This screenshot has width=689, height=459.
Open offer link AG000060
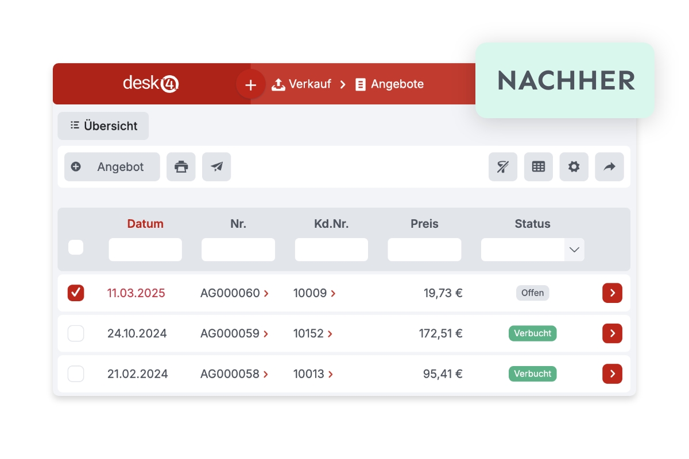[234, 293]
